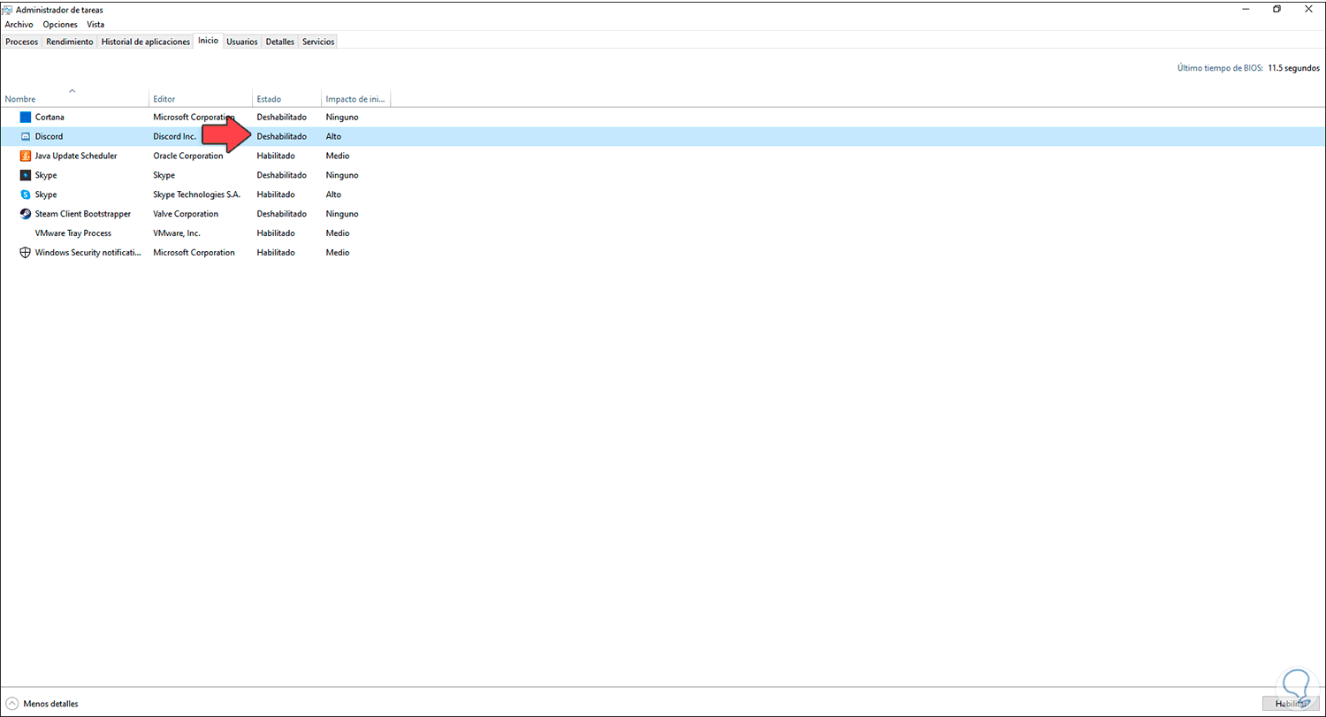Click the Cortana app icon
1326x717 pixels.
click(x=26, y=117)
